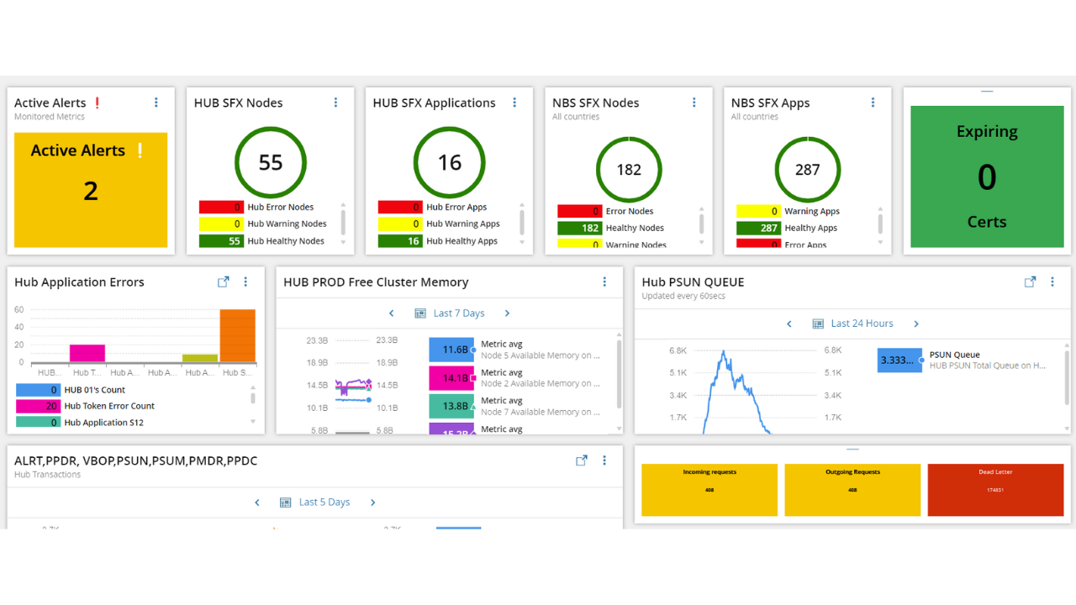Click the NBS SFX Apps 287 ring gauge
1076x605 pixels.
[808, 170]
